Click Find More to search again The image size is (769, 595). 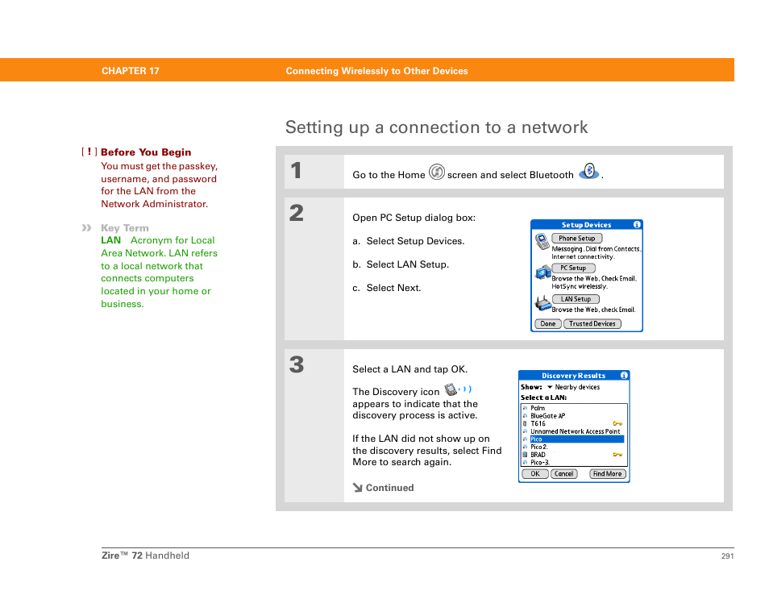tap(607, 474)
